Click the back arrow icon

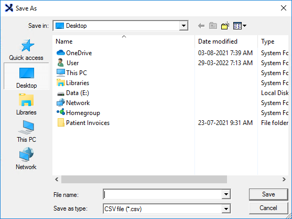[201, 26]
